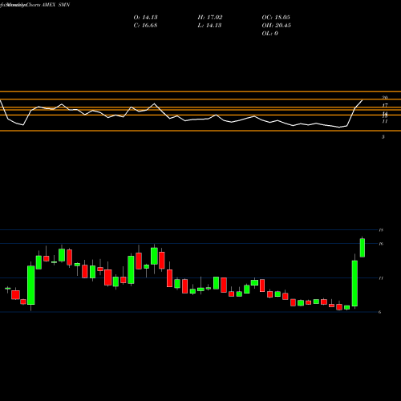Image resolution: width=401 pixels, height=401 pixels.
Task: Click the 5 label on line chart axis
Action: (383, 137)
